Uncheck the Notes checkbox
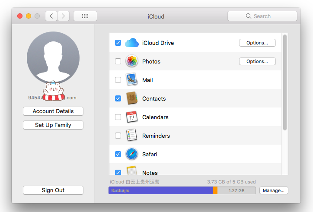Viewport: 313px width, 212px height. click(x=118, y=172)
